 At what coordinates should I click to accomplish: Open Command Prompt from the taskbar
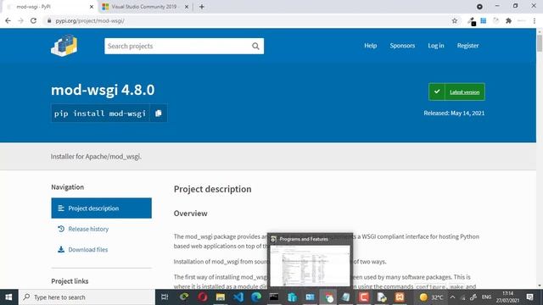click(274, 297)
